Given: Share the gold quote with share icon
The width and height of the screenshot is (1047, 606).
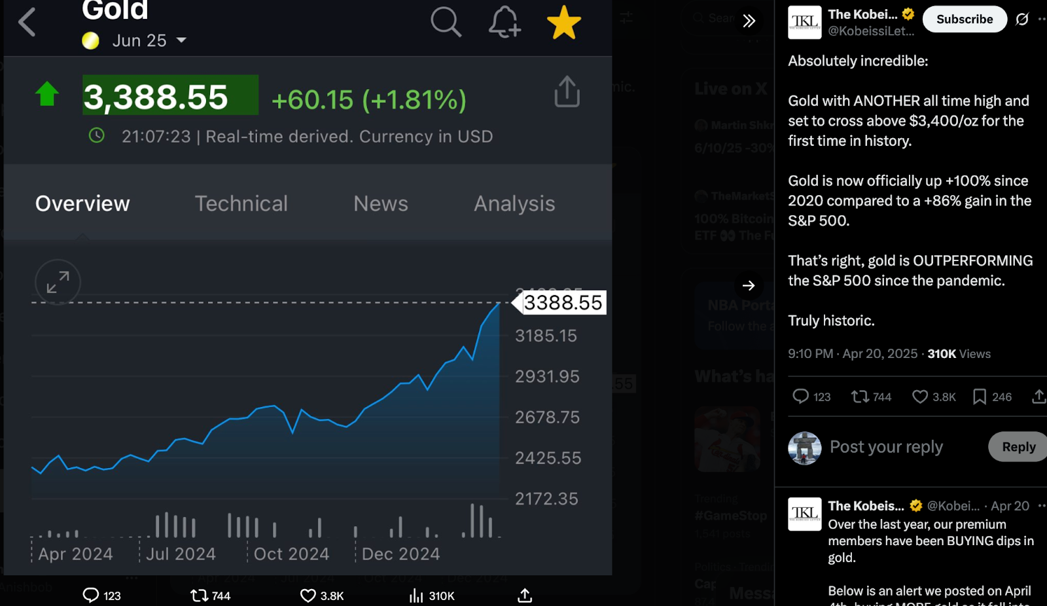Looking at the screenshot, I should pos(567,91).
